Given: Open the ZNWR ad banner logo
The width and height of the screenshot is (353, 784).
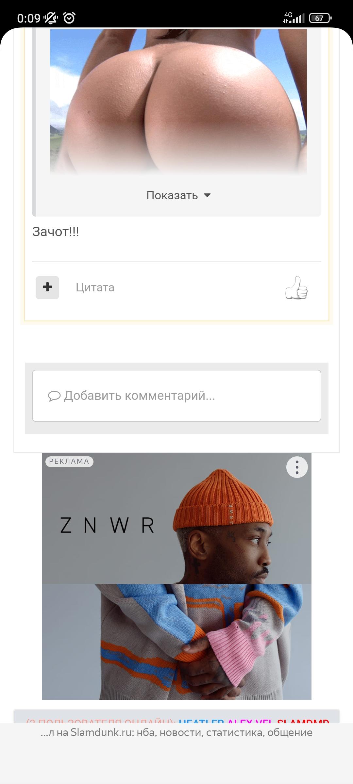Looking at the screenshot, I should pyautogui.click(x=107, y=525).
